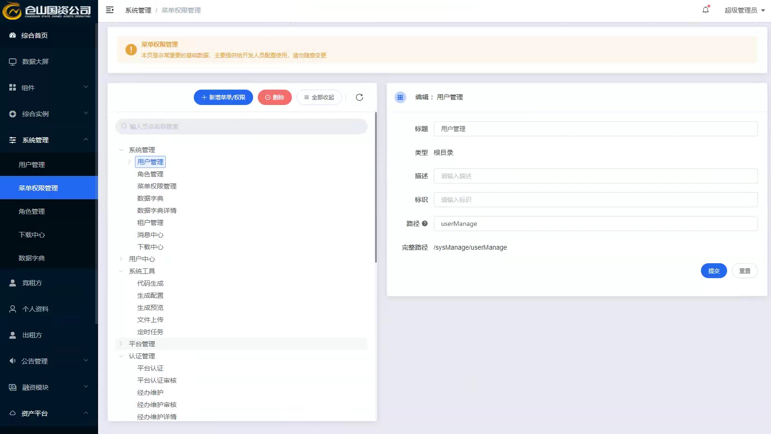
Task: Focus the 输入节点名称搜索 search field
Action: [x=241, y=126]
